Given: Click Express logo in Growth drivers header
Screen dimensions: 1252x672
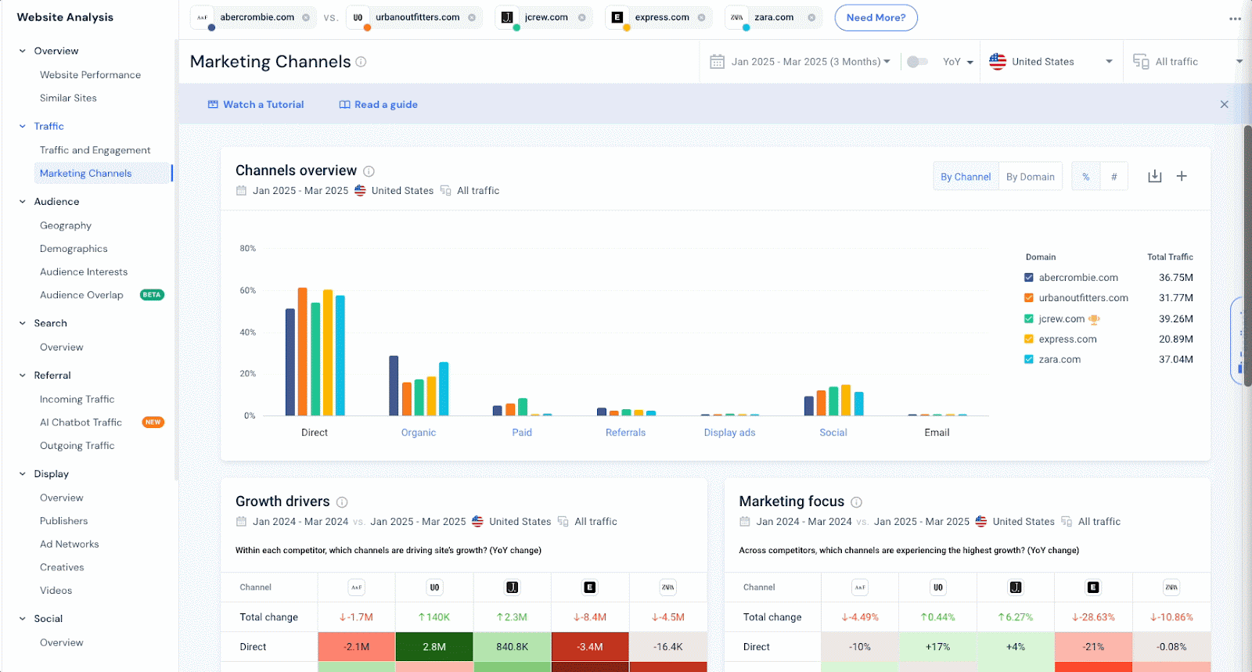Looking at the screenshot, I should click(590, 587).
